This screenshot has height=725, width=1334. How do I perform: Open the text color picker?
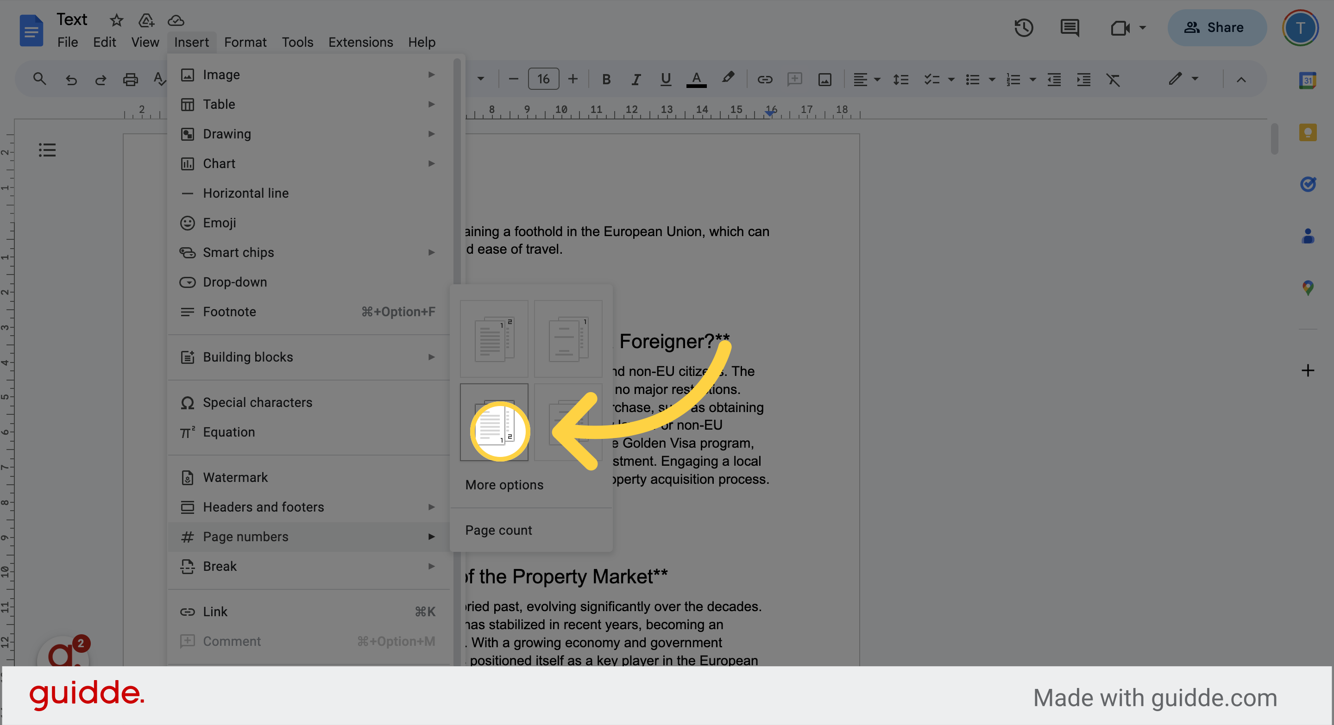tap(696, 79)
